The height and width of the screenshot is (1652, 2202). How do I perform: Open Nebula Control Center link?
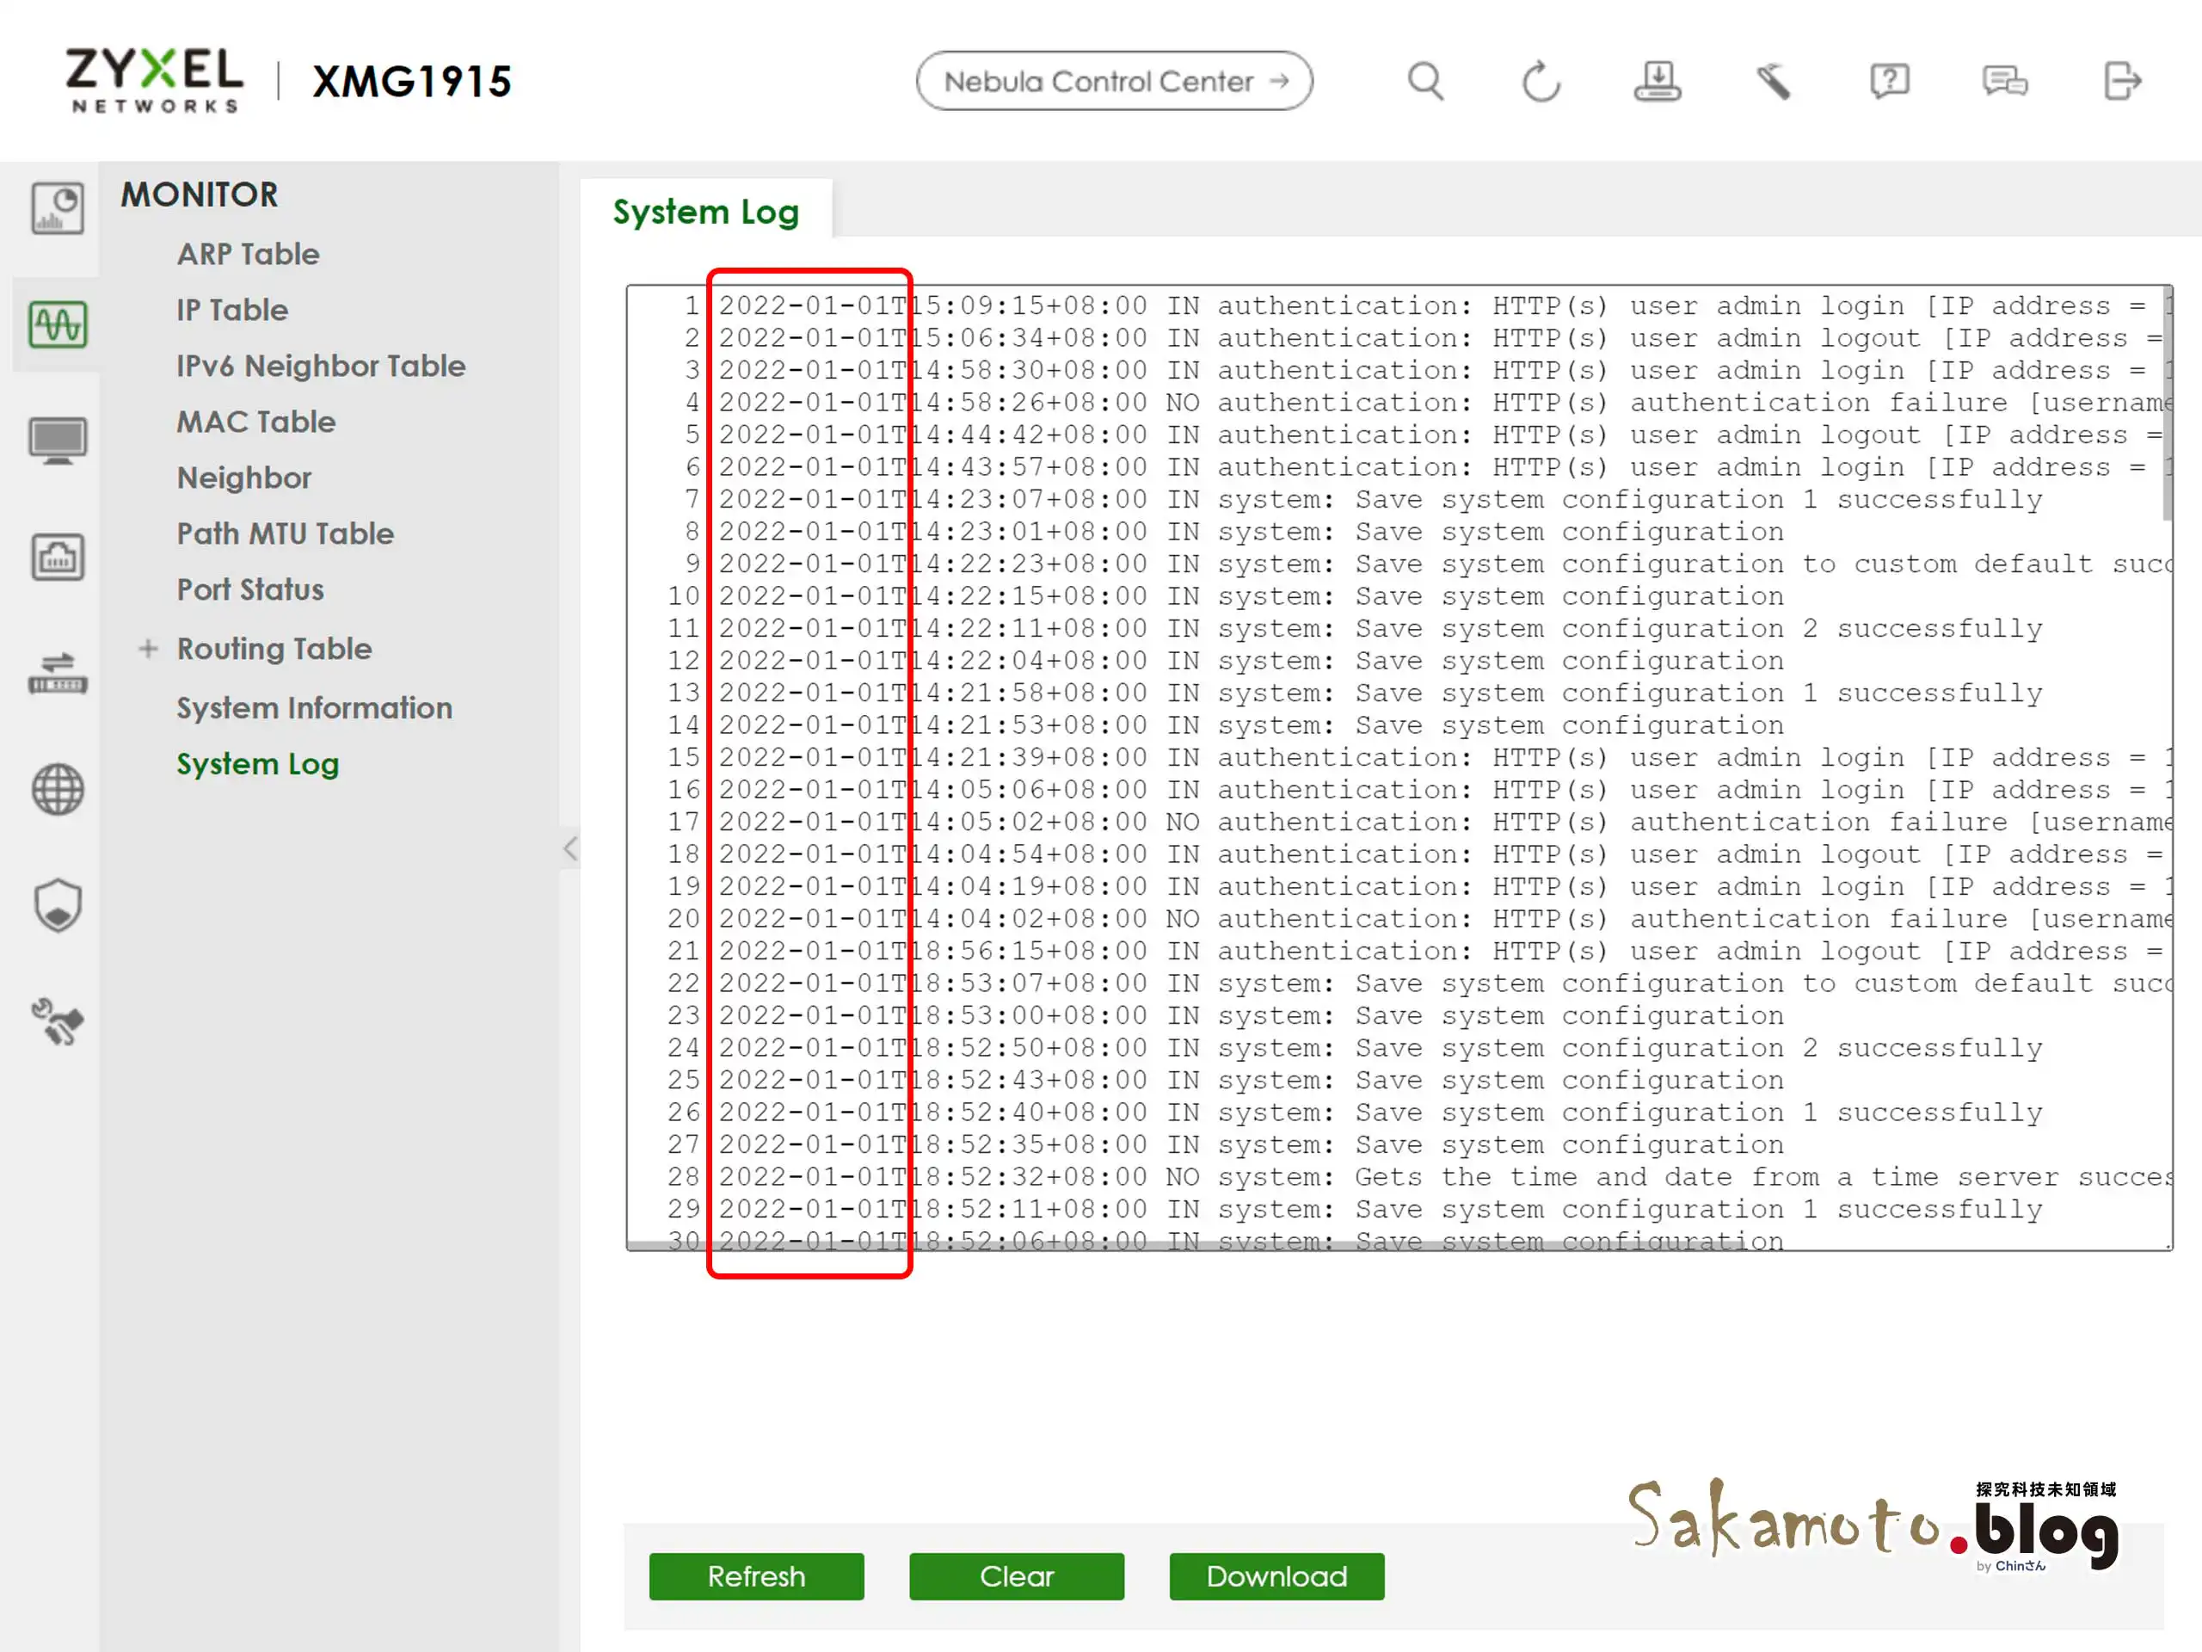pos(1114,82)
